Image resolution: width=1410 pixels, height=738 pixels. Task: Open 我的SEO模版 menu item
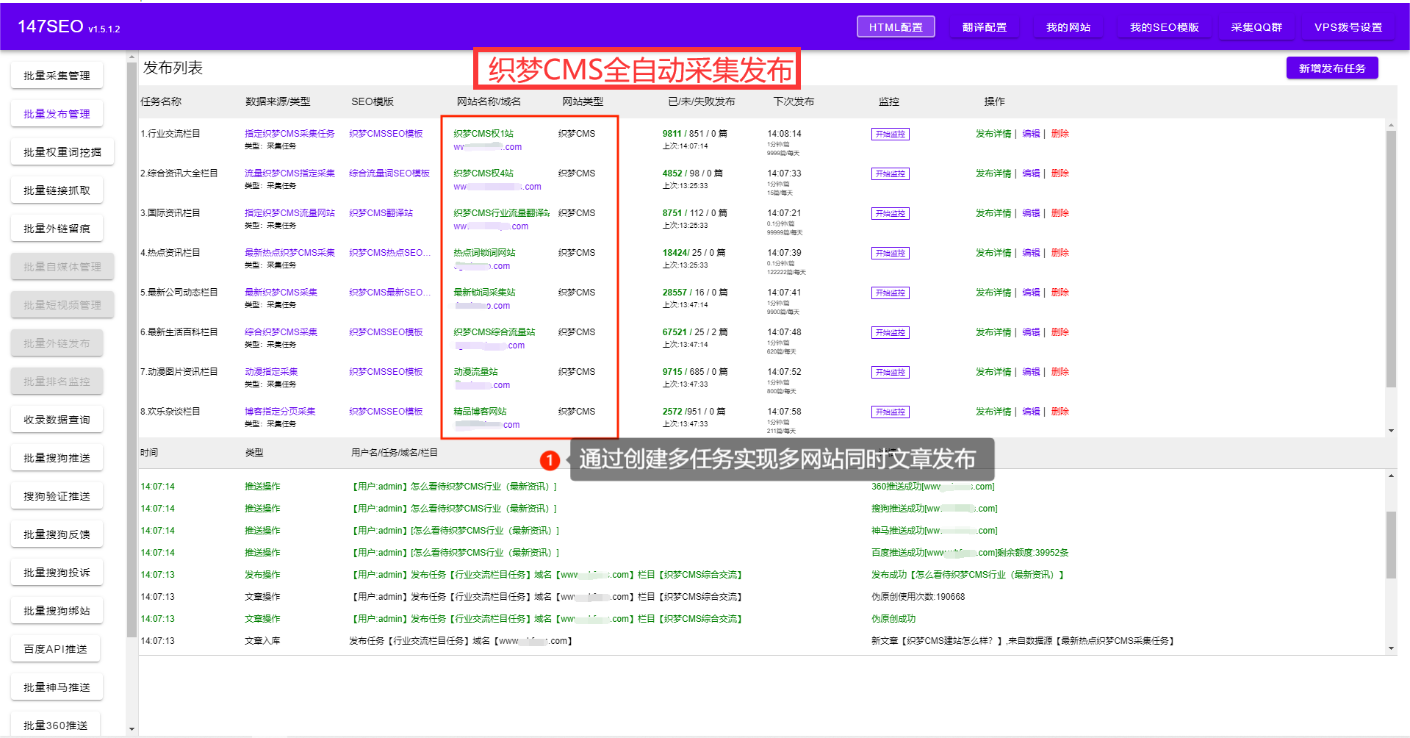coord(1164,26)
